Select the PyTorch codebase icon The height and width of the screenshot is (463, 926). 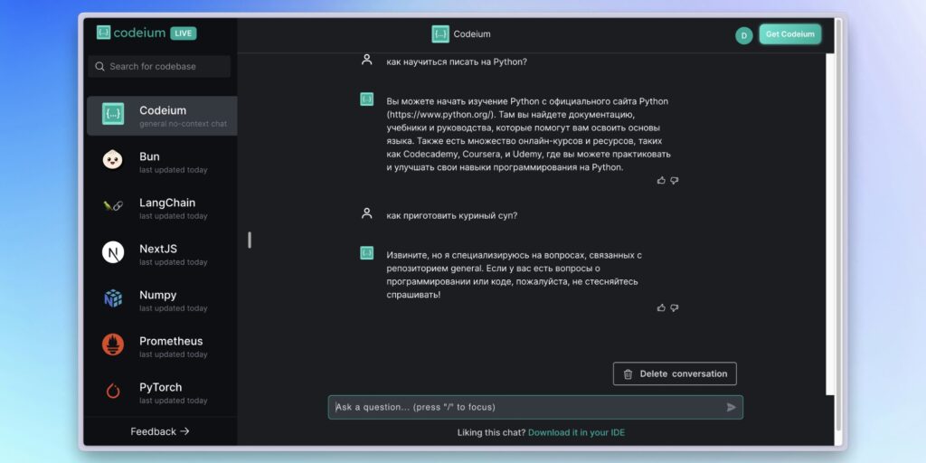click(113, 391)
